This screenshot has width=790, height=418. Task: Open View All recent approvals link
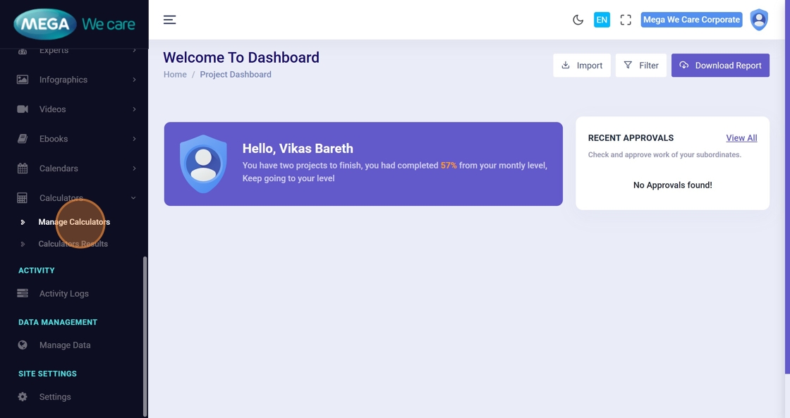(741, 138)
